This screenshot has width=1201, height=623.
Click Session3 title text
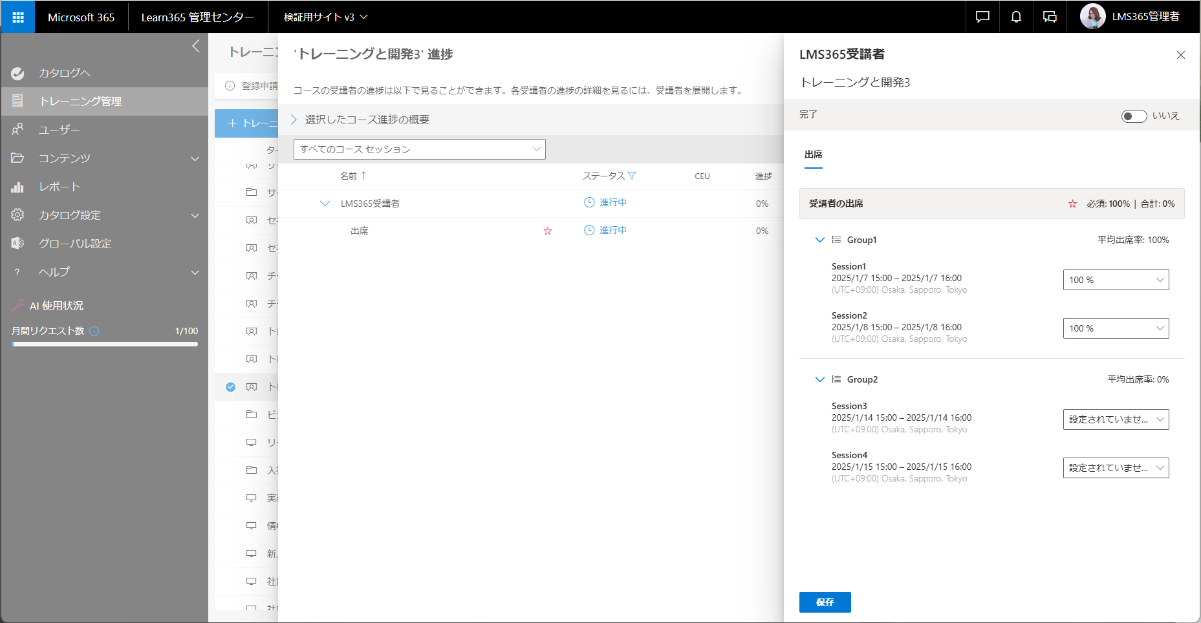click(x=849, y=406)
